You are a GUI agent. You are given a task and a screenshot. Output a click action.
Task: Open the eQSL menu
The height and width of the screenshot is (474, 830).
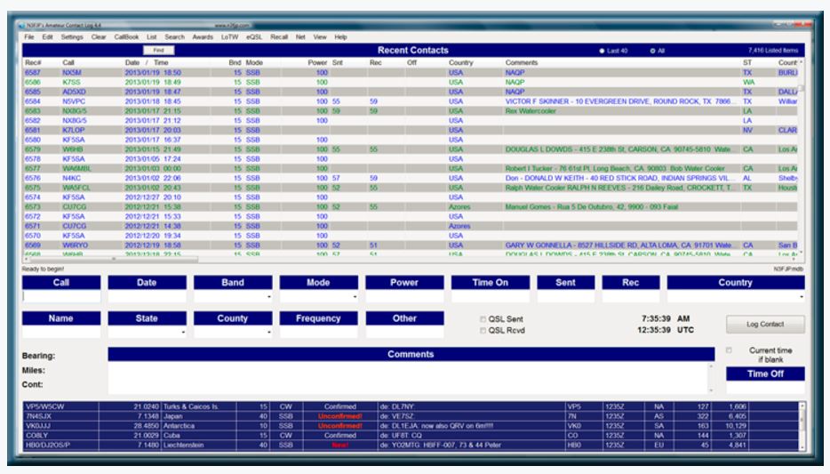point(254,37)
